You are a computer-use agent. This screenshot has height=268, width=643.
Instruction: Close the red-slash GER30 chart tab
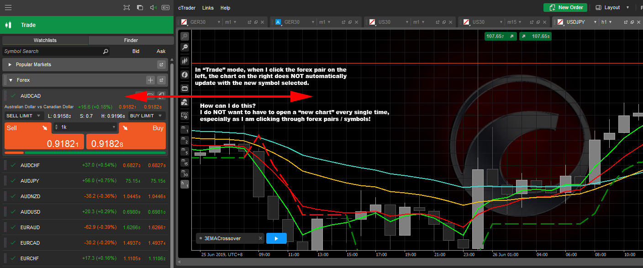click(263, 22)
